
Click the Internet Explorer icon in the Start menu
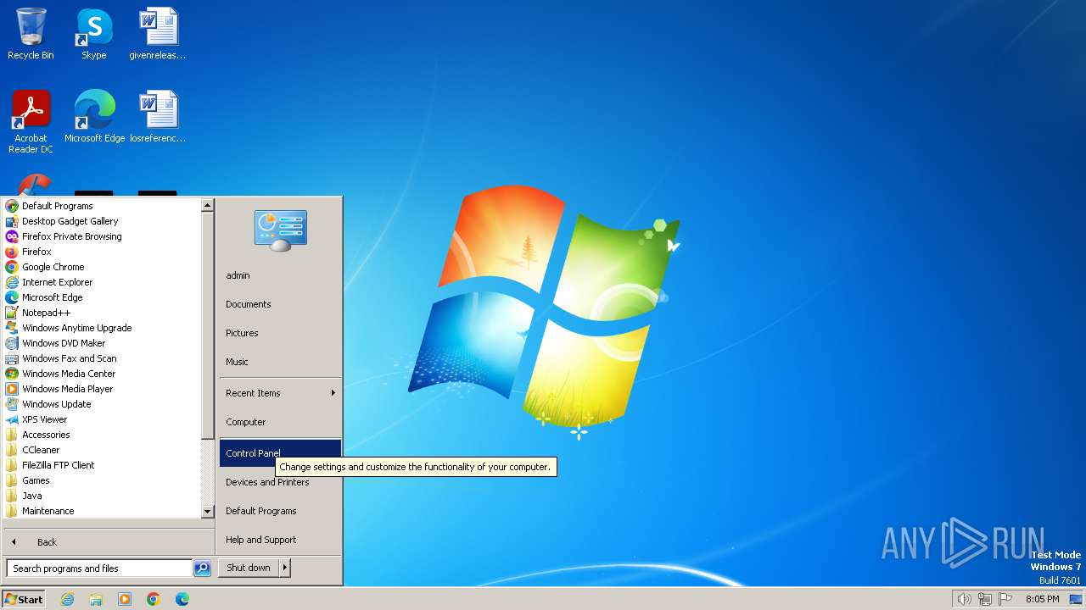coord(12,282)
